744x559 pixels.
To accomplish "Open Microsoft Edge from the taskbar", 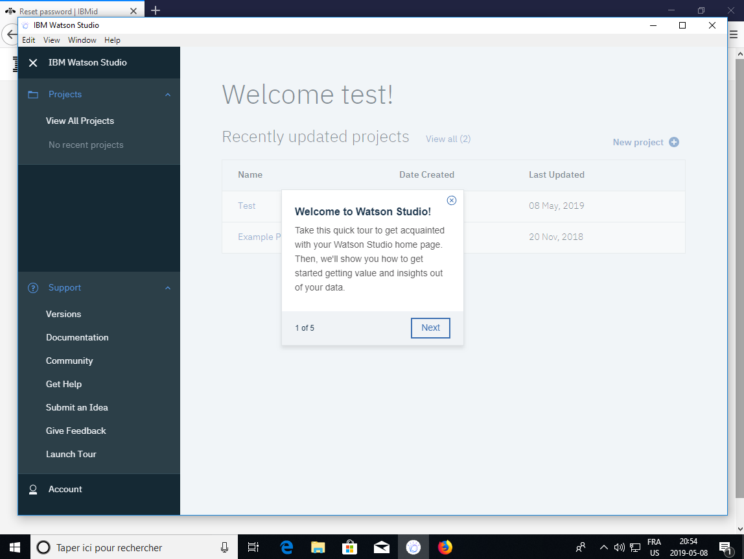I will pos(286,547).
